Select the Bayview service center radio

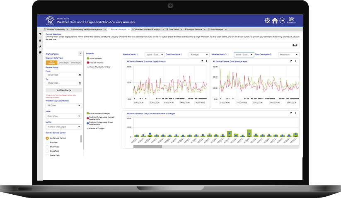[x=47, y=142]
